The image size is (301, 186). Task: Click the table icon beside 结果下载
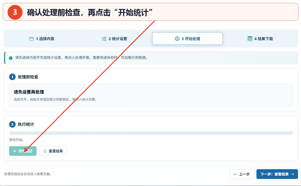point(250,39)
